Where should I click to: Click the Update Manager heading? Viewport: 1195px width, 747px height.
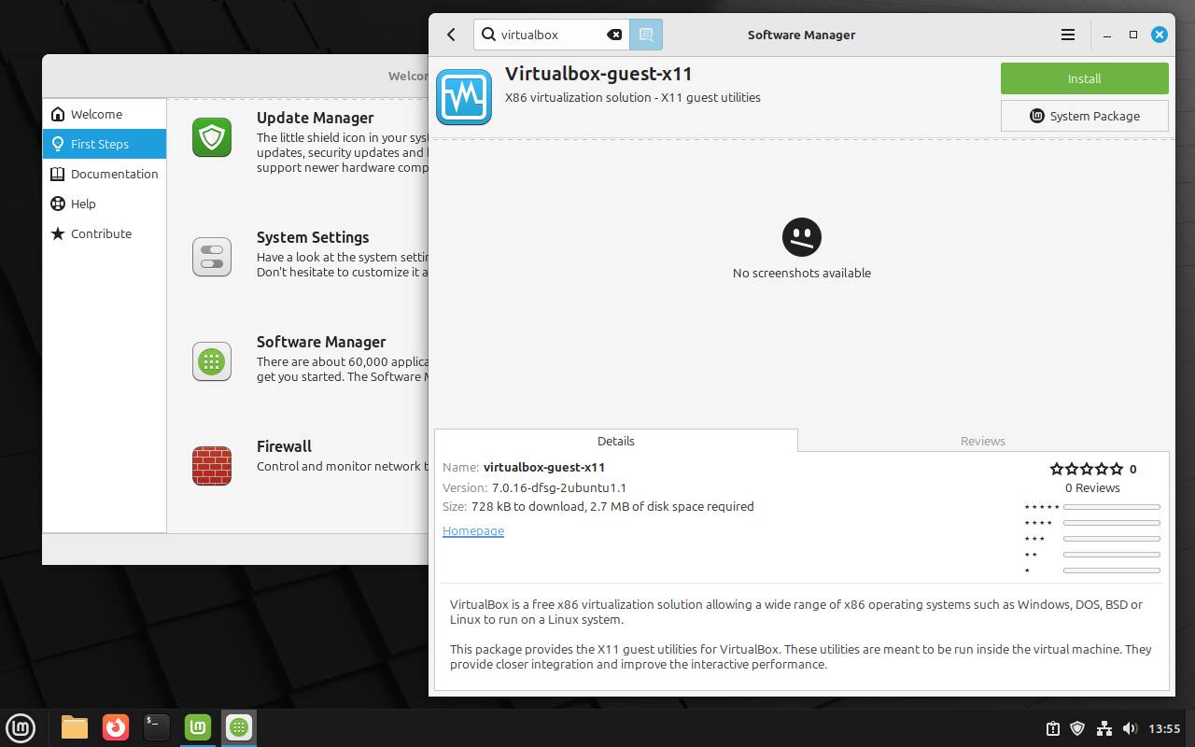[x=315, y=118]
